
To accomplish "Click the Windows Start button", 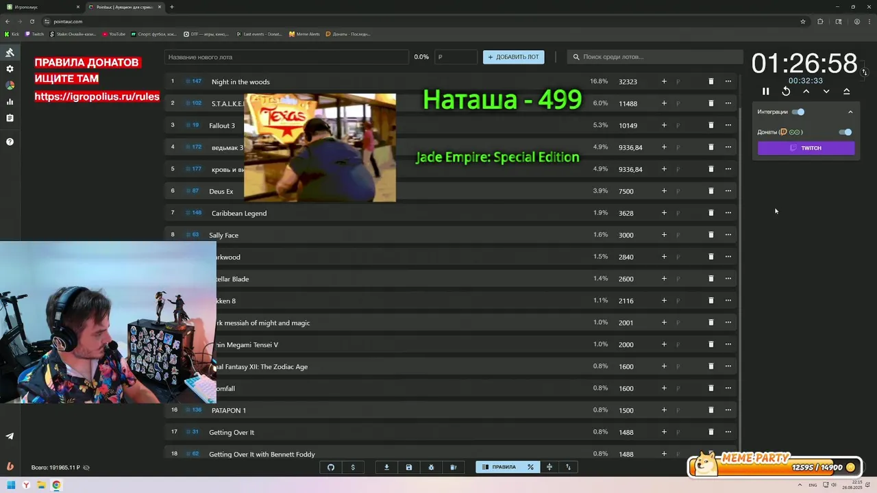I will [10, 485].
